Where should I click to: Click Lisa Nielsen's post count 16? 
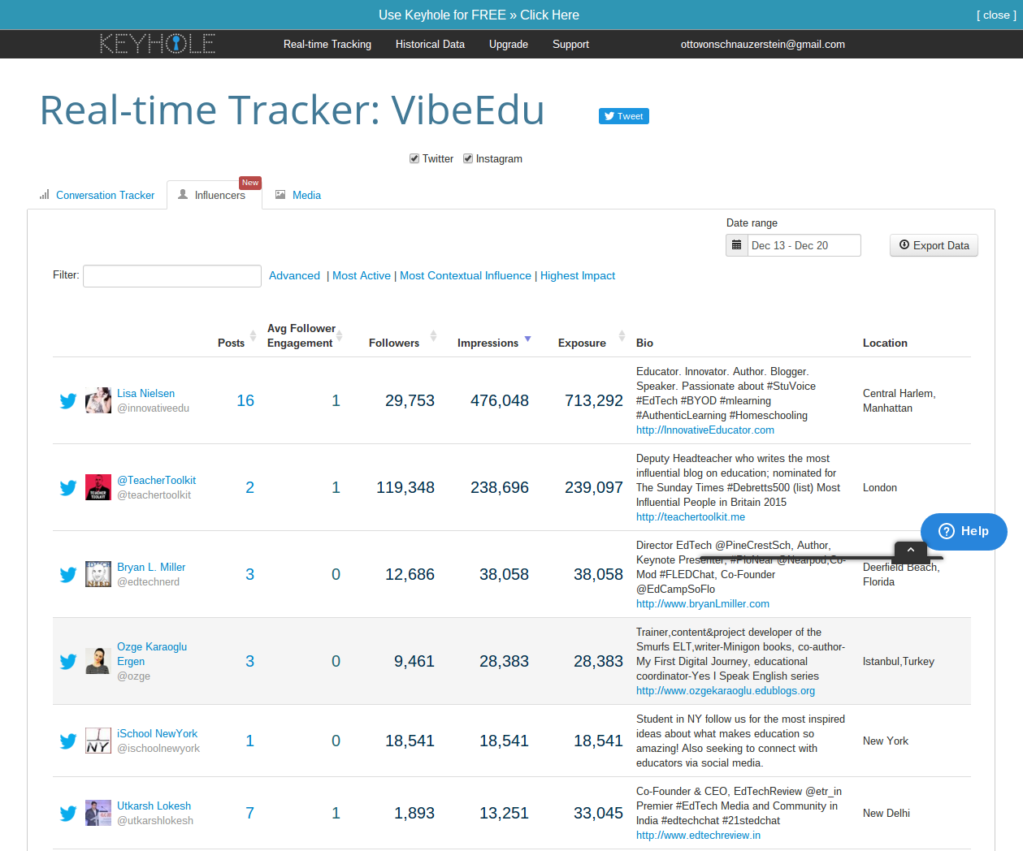245,401
